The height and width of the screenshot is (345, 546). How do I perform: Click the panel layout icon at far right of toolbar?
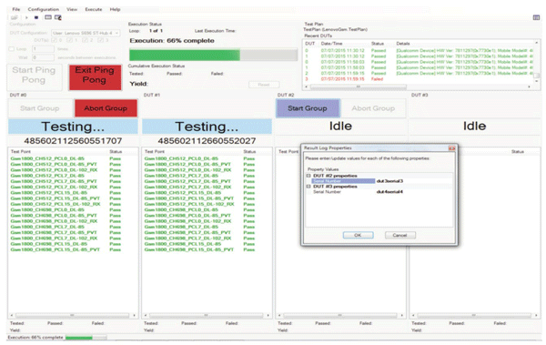click(x=536, y=17)
